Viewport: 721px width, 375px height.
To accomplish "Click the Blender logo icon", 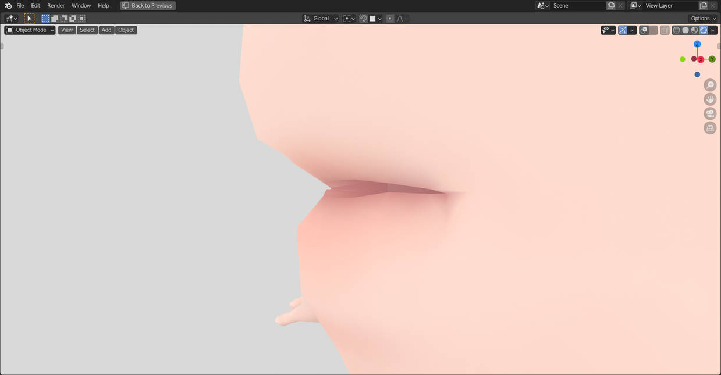I will click(x=8, y=6).
